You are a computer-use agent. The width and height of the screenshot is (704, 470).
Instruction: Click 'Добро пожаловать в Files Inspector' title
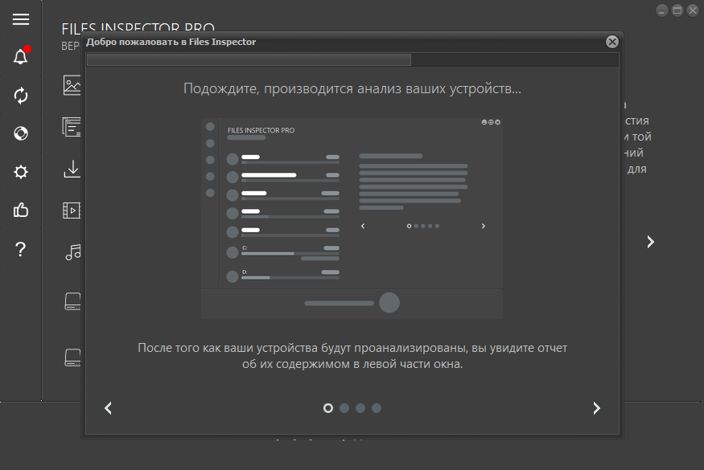tap(171, 42)
